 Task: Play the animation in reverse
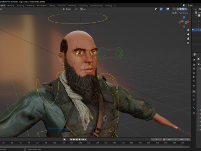(77, 139)
